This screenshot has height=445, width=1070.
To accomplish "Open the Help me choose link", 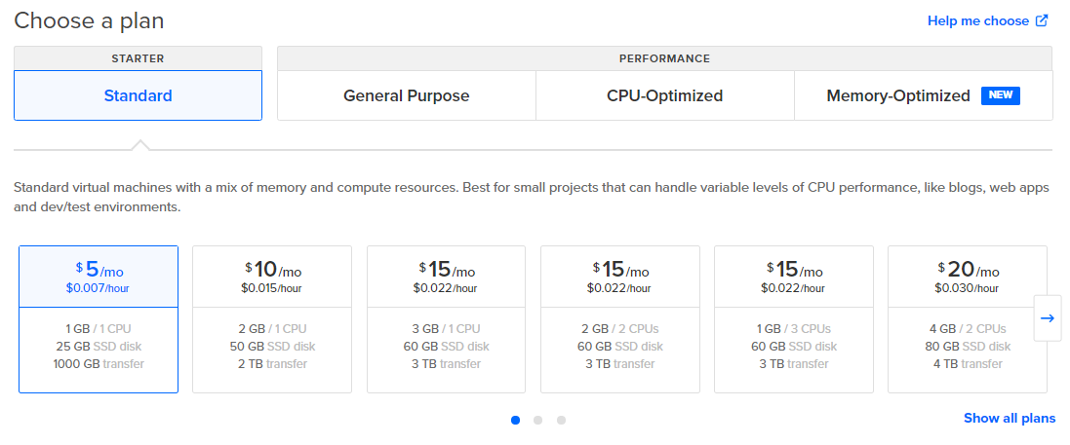I will 977,20.
